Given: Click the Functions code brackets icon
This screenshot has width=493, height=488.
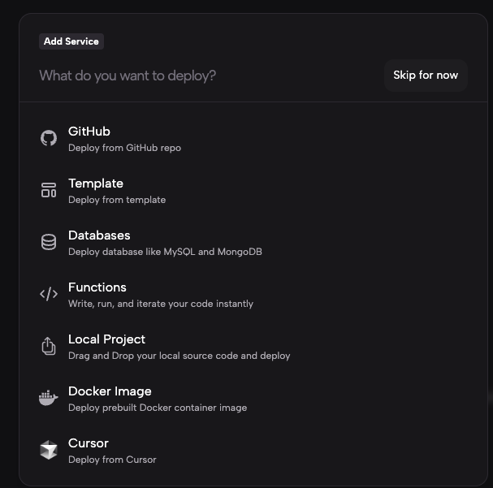Looking at the screenshot, I should tap(49, 294).
